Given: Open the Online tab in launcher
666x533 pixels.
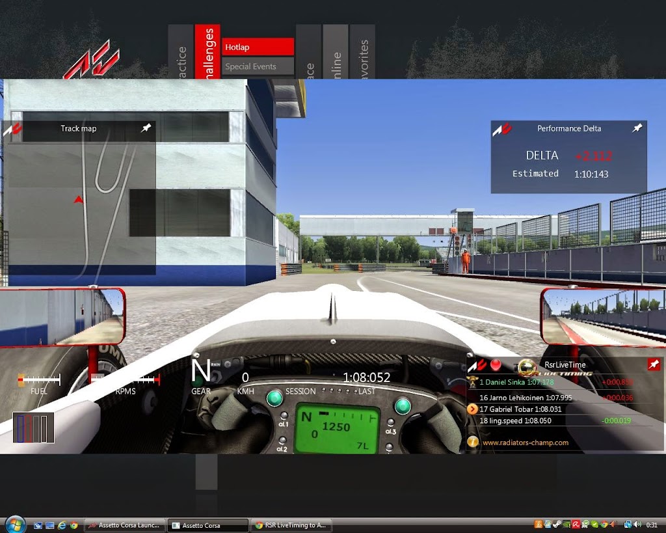Looking at the screenshot, I should point(336,52).
